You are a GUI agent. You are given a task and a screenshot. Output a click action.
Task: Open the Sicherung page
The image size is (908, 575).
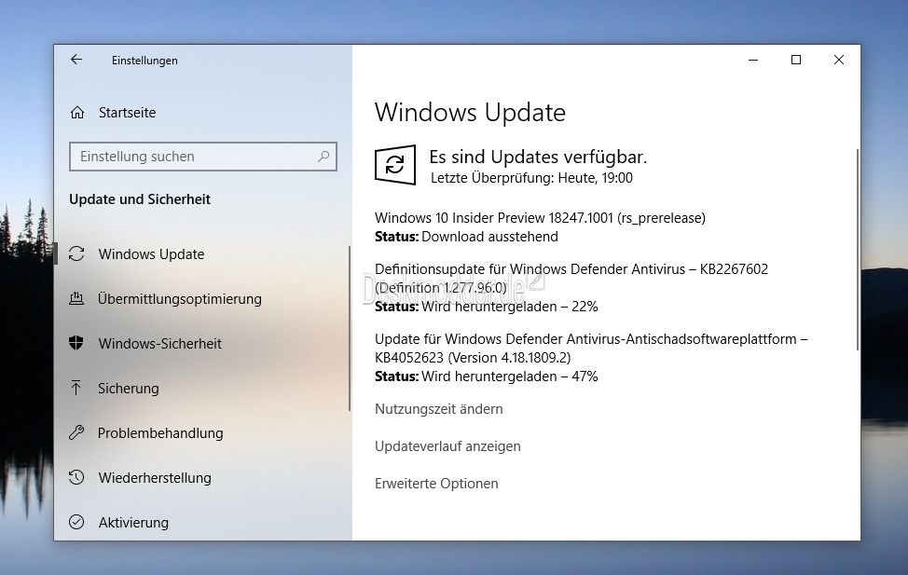[x=128, y=389]
